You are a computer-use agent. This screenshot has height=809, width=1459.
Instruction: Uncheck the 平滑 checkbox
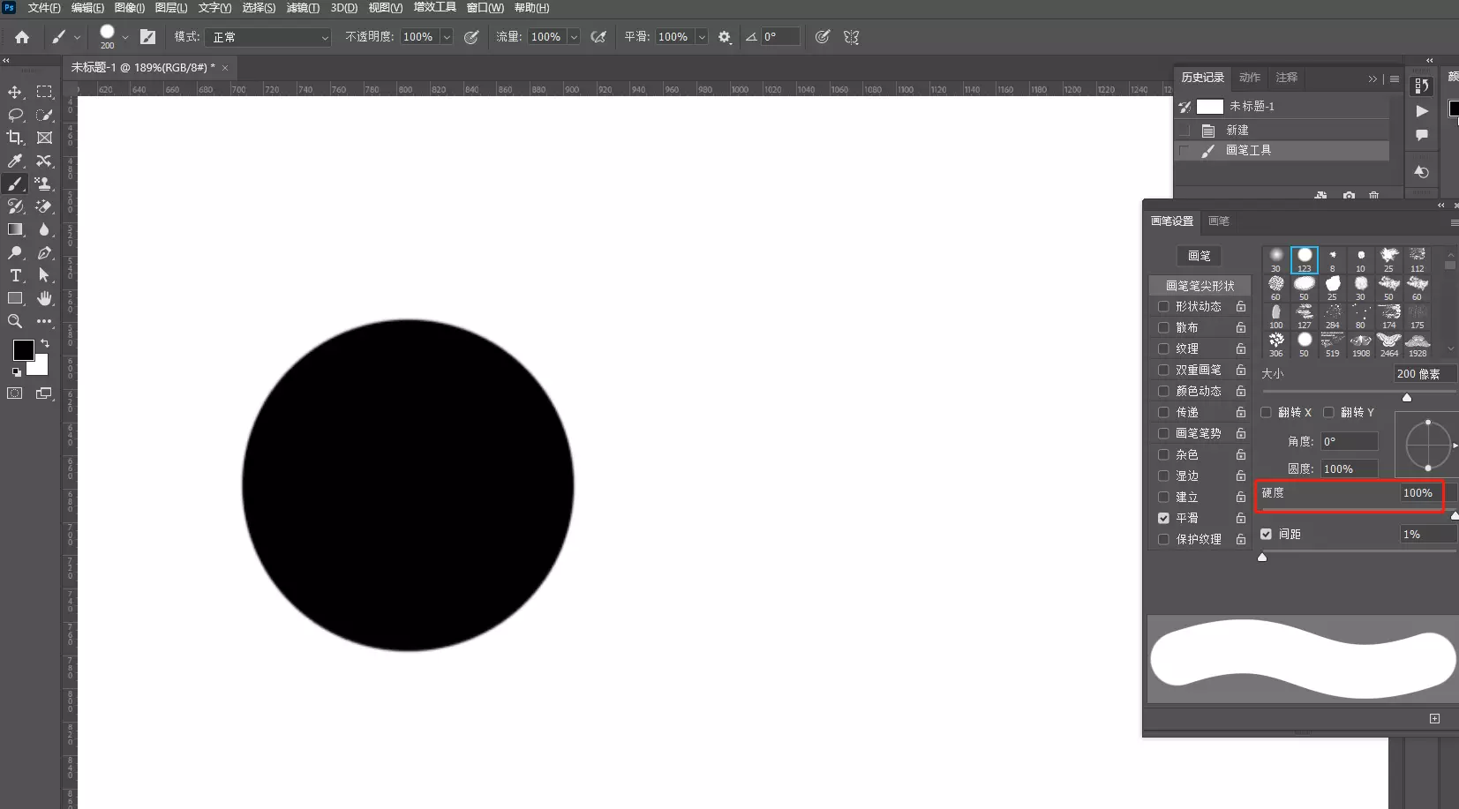(1163, 519)
